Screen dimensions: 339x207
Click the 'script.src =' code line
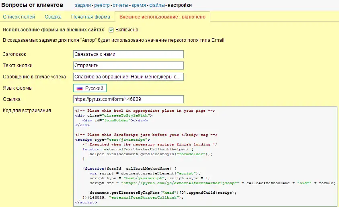click(212, 183)
